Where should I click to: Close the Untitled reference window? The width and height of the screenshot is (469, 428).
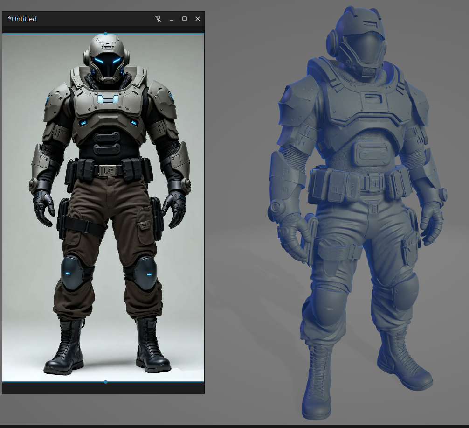[x=198, y=19]
